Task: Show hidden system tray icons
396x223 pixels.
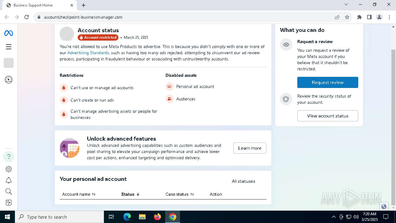Action: (x=334, y=217)
